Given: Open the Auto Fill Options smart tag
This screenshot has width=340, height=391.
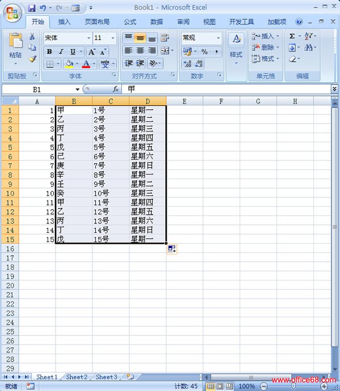Looking at the screenshot, I should (x=172, y=249).
